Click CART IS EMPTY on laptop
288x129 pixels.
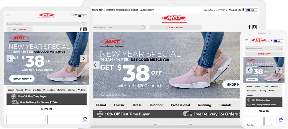175,28
